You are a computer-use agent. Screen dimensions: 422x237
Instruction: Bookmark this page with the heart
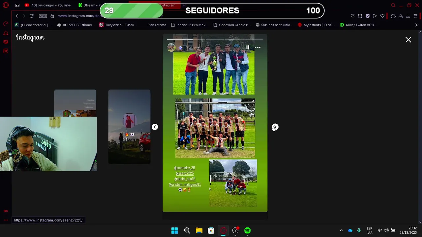tap(382, 16)
